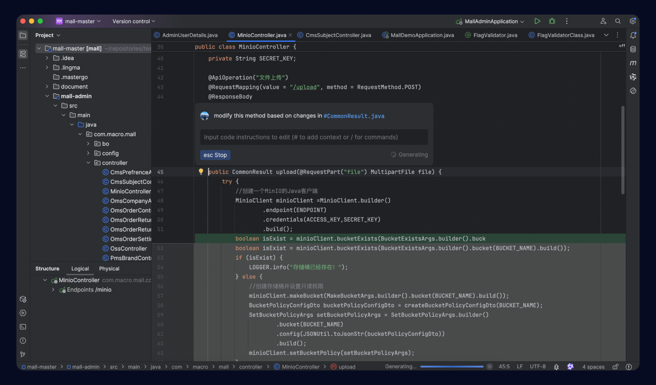This screenshot has height=385, width=656.
Task: Cancel the Generating task in the status bar
Action: pyautogui.click(x=490, y=366)
